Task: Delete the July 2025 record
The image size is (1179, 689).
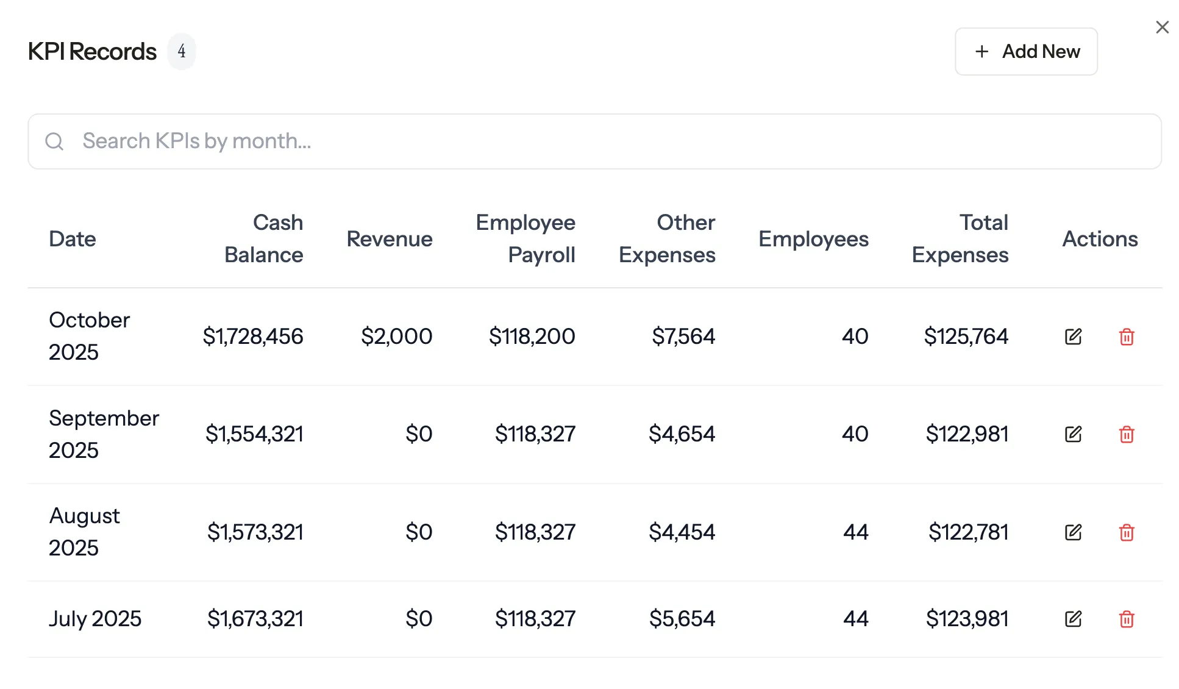Action: (x=1127, y=619)
